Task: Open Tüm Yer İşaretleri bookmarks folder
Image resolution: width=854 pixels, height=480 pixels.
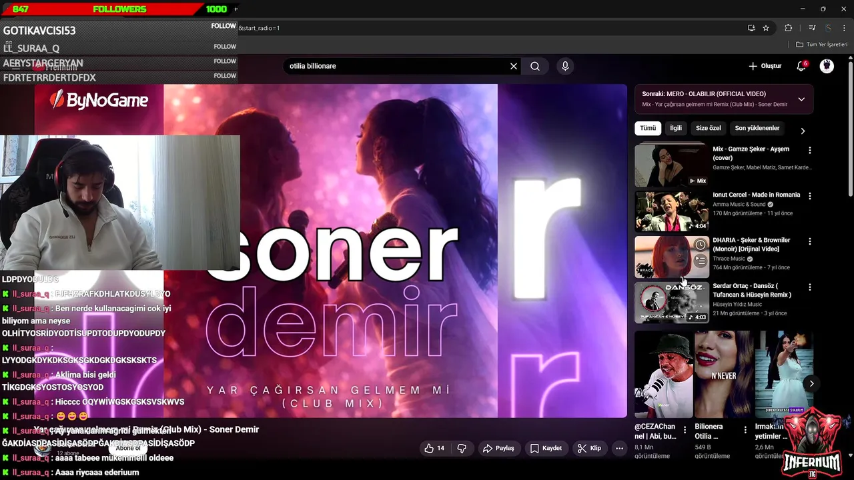Action: click(x=821, y=45)
